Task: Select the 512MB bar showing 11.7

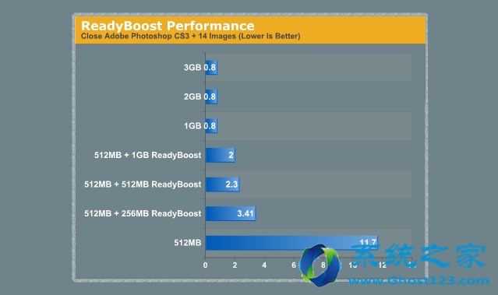Action: 291,243
